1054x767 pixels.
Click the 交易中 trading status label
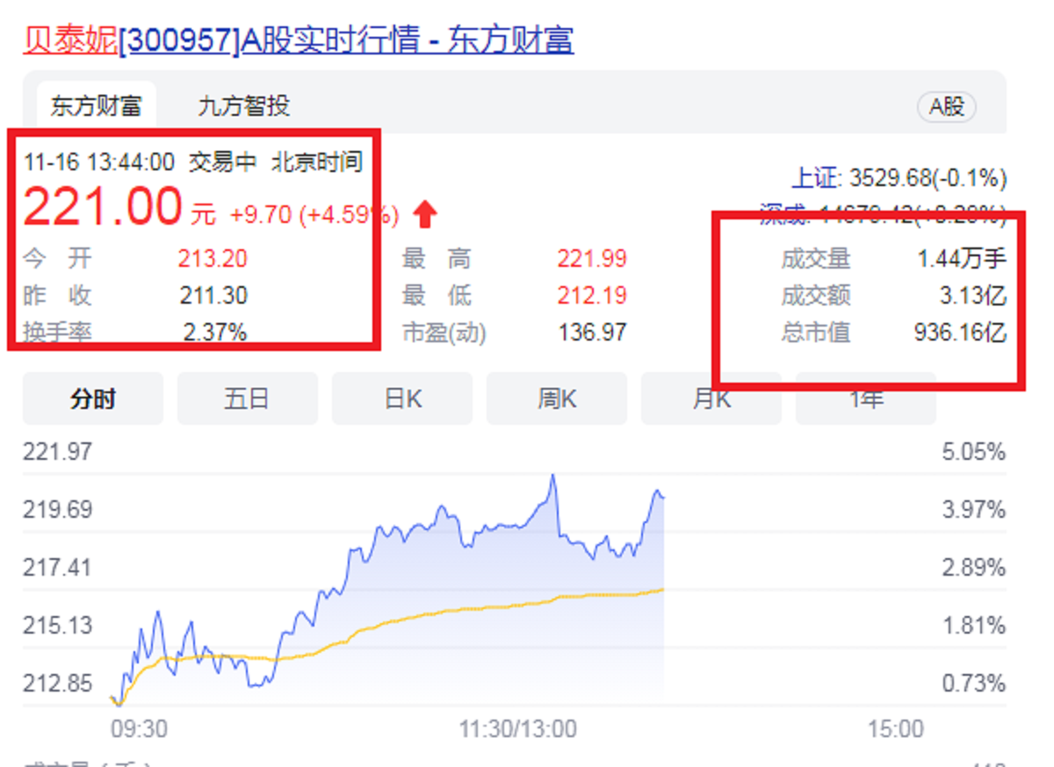point(223,161)
